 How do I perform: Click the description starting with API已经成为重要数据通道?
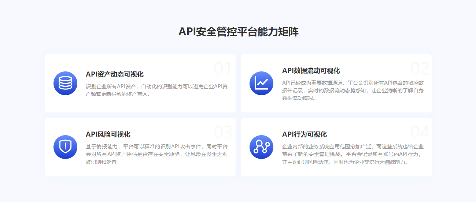[x=353, y=90]
